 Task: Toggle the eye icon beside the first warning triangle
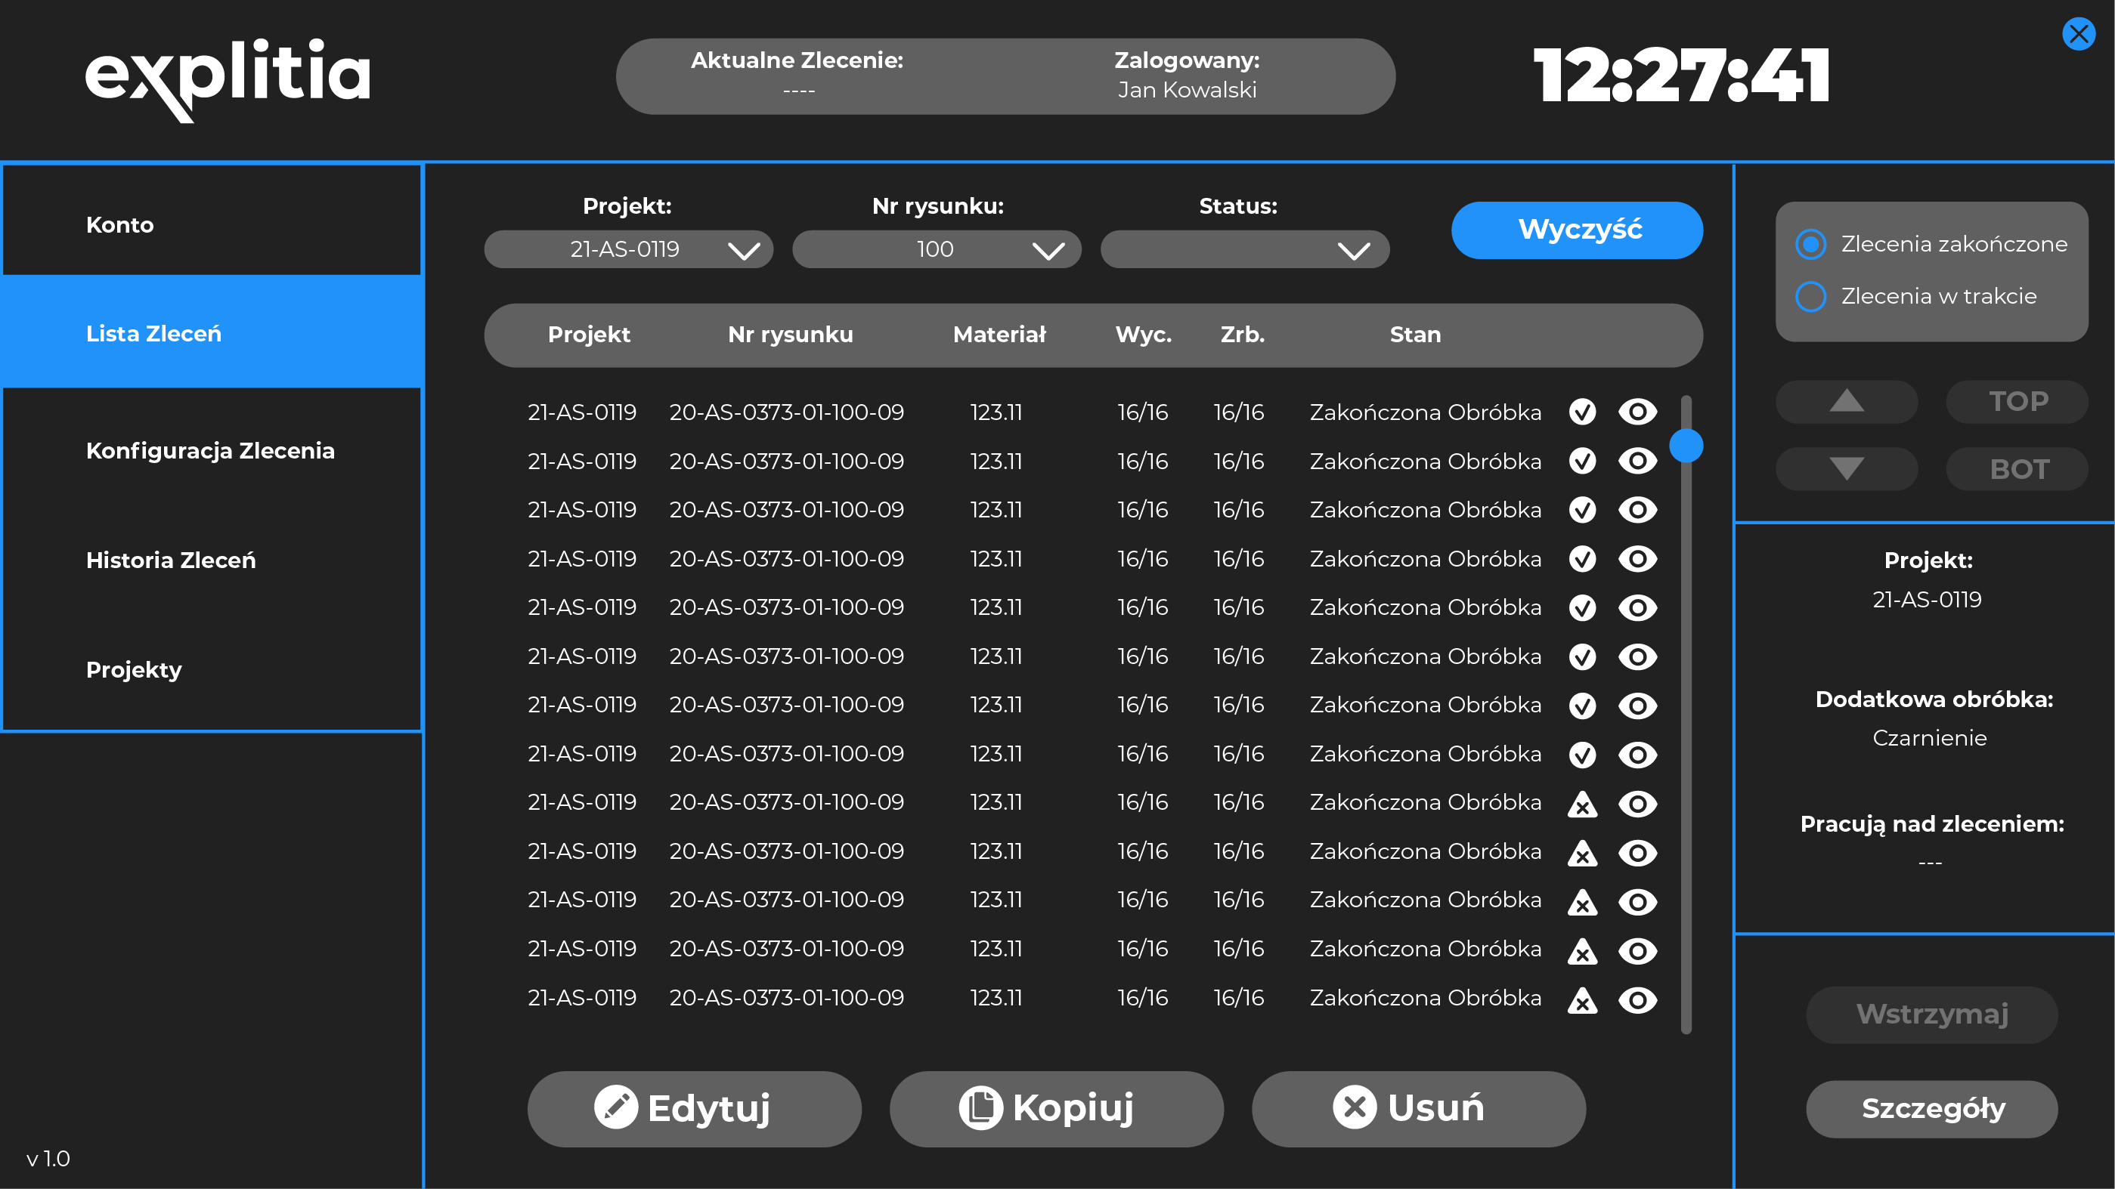tap(1637, 805)
